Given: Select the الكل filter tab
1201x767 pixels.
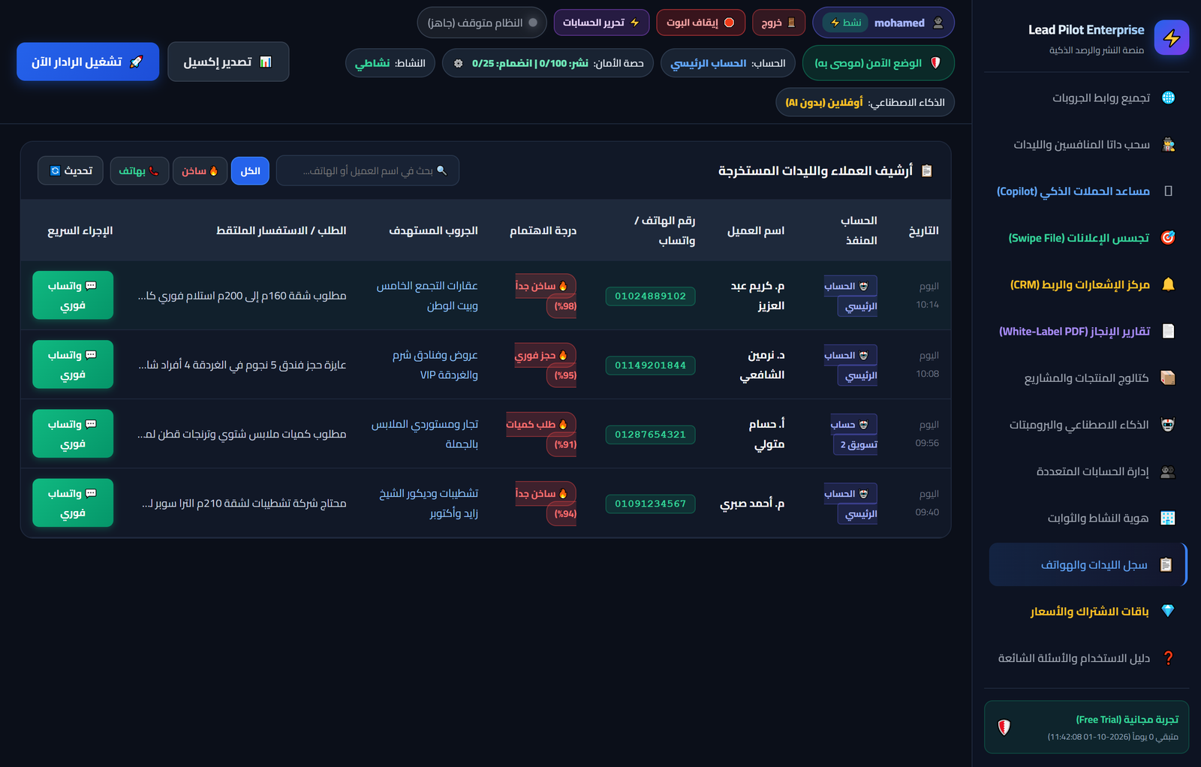Looking at the screenshot, I should (x=250, y=171).
